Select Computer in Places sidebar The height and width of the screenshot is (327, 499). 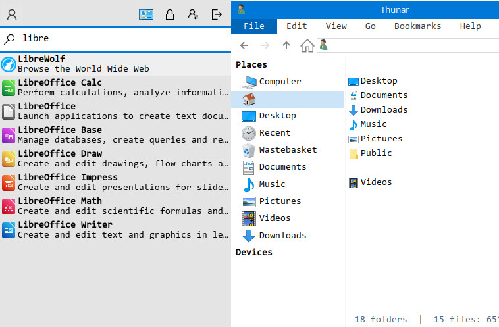click(288, 82)
